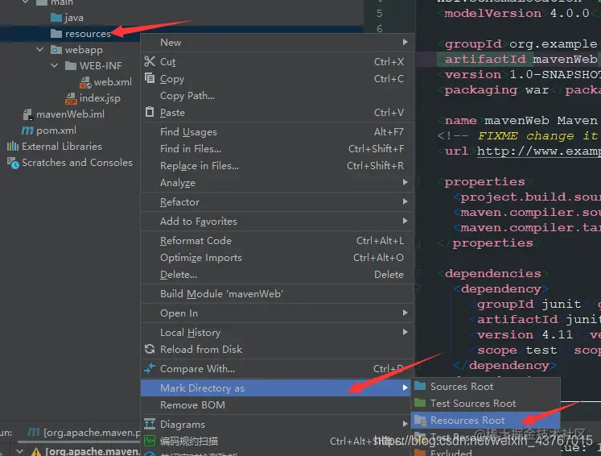The height and width of the screenshot is (456, 601).
Task: Choose Copy Path... from context menu
Action: point(277,96)
